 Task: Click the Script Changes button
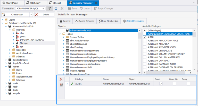click(x=104, y=8)
